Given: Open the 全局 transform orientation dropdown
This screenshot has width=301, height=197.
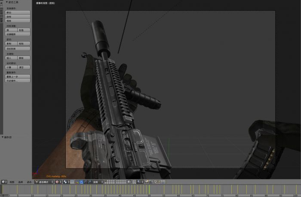Looking at the screenshot, I should coord(97,182).
